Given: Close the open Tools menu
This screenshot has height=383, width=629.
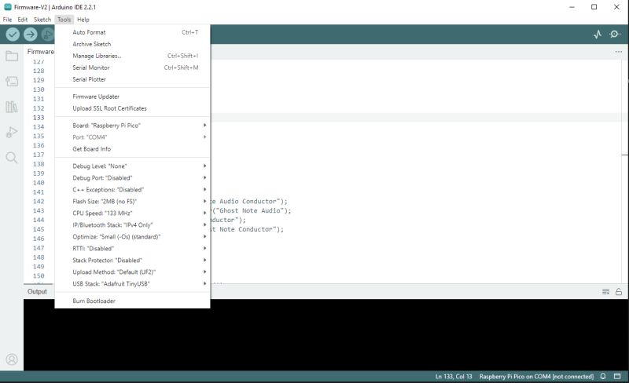Looking at the screenshot, I should pyautogui.click(x=64, y=20).
